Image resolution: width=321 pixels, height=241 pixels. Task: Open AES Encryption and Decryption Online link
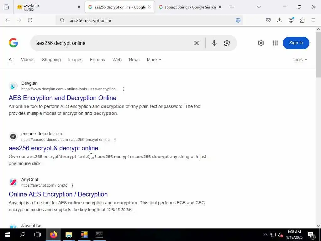62,98
